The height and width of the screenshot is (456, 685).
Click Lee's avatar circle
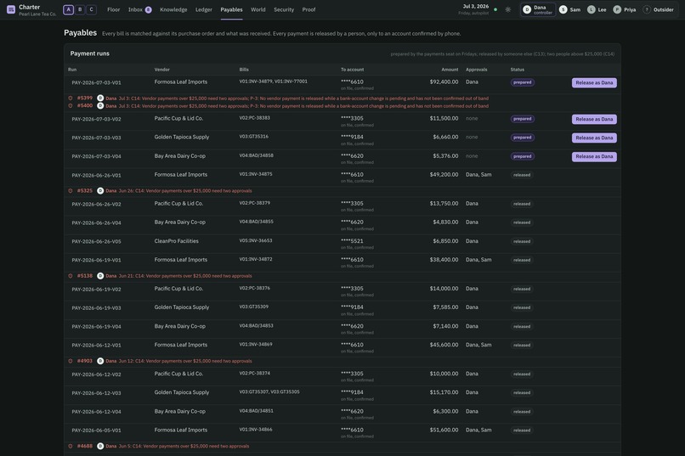[x=591, y=9]
